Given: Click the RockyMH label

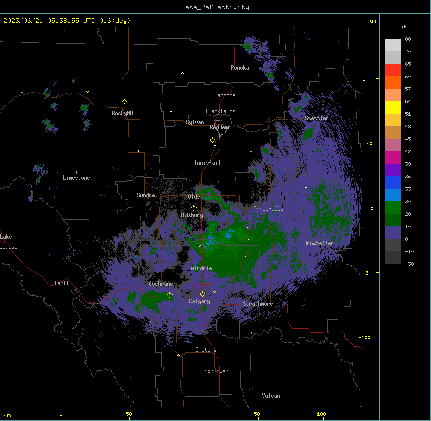Looking at the screenshot, I should pyautogui.click(x=122, y=113).
